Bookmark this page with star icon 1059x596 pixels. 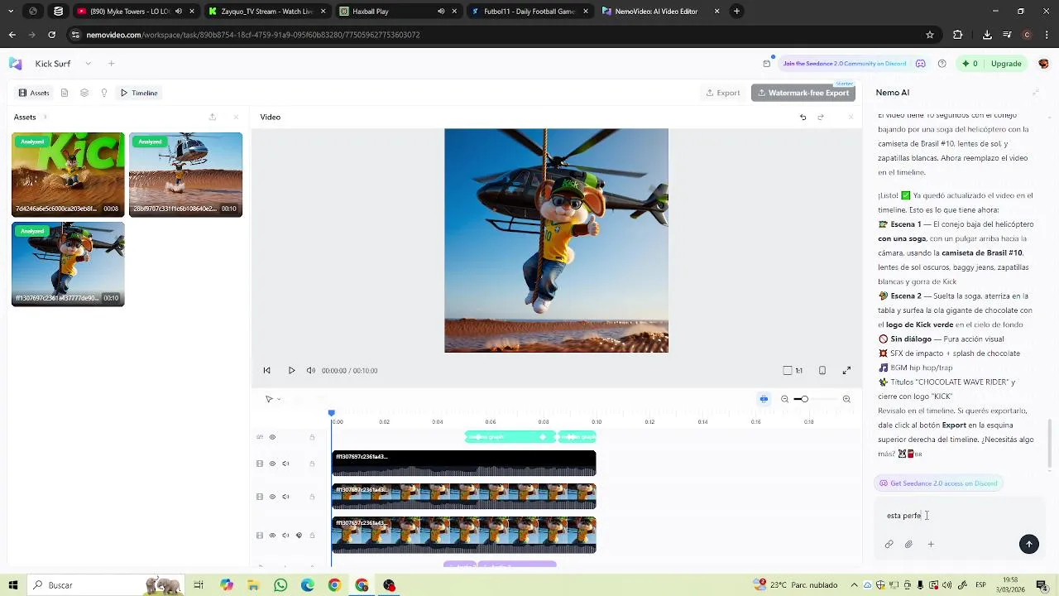(x=930, y=35)
